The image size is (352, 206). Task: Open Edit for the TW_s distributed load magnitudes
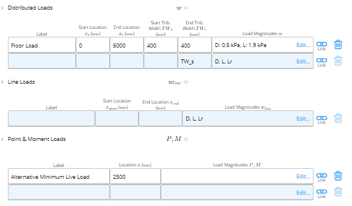303,62
